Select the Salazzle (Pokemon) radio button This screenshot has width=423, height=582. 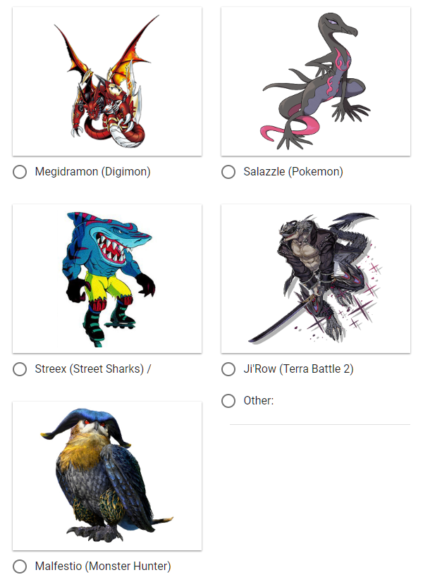point(228,172)
